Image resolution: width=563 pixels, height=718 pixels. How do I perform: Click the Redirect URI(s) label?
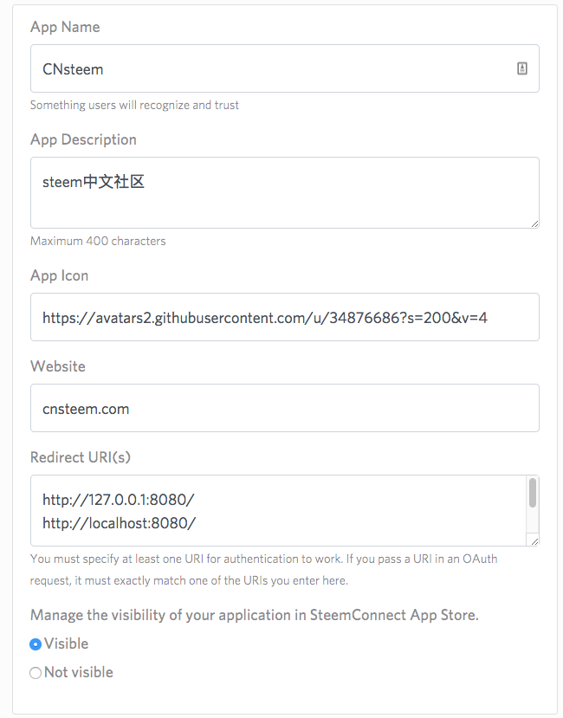pos(81,456)
